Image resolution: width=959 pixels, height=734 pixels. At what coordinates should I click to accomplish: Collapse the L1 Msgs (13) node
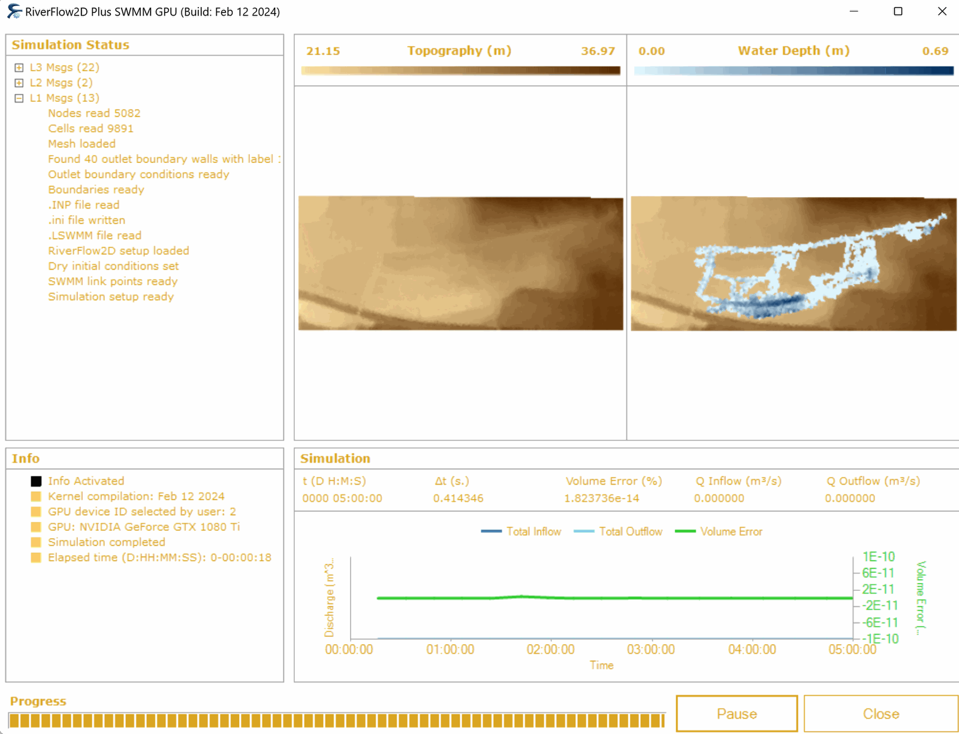[19, 98]
